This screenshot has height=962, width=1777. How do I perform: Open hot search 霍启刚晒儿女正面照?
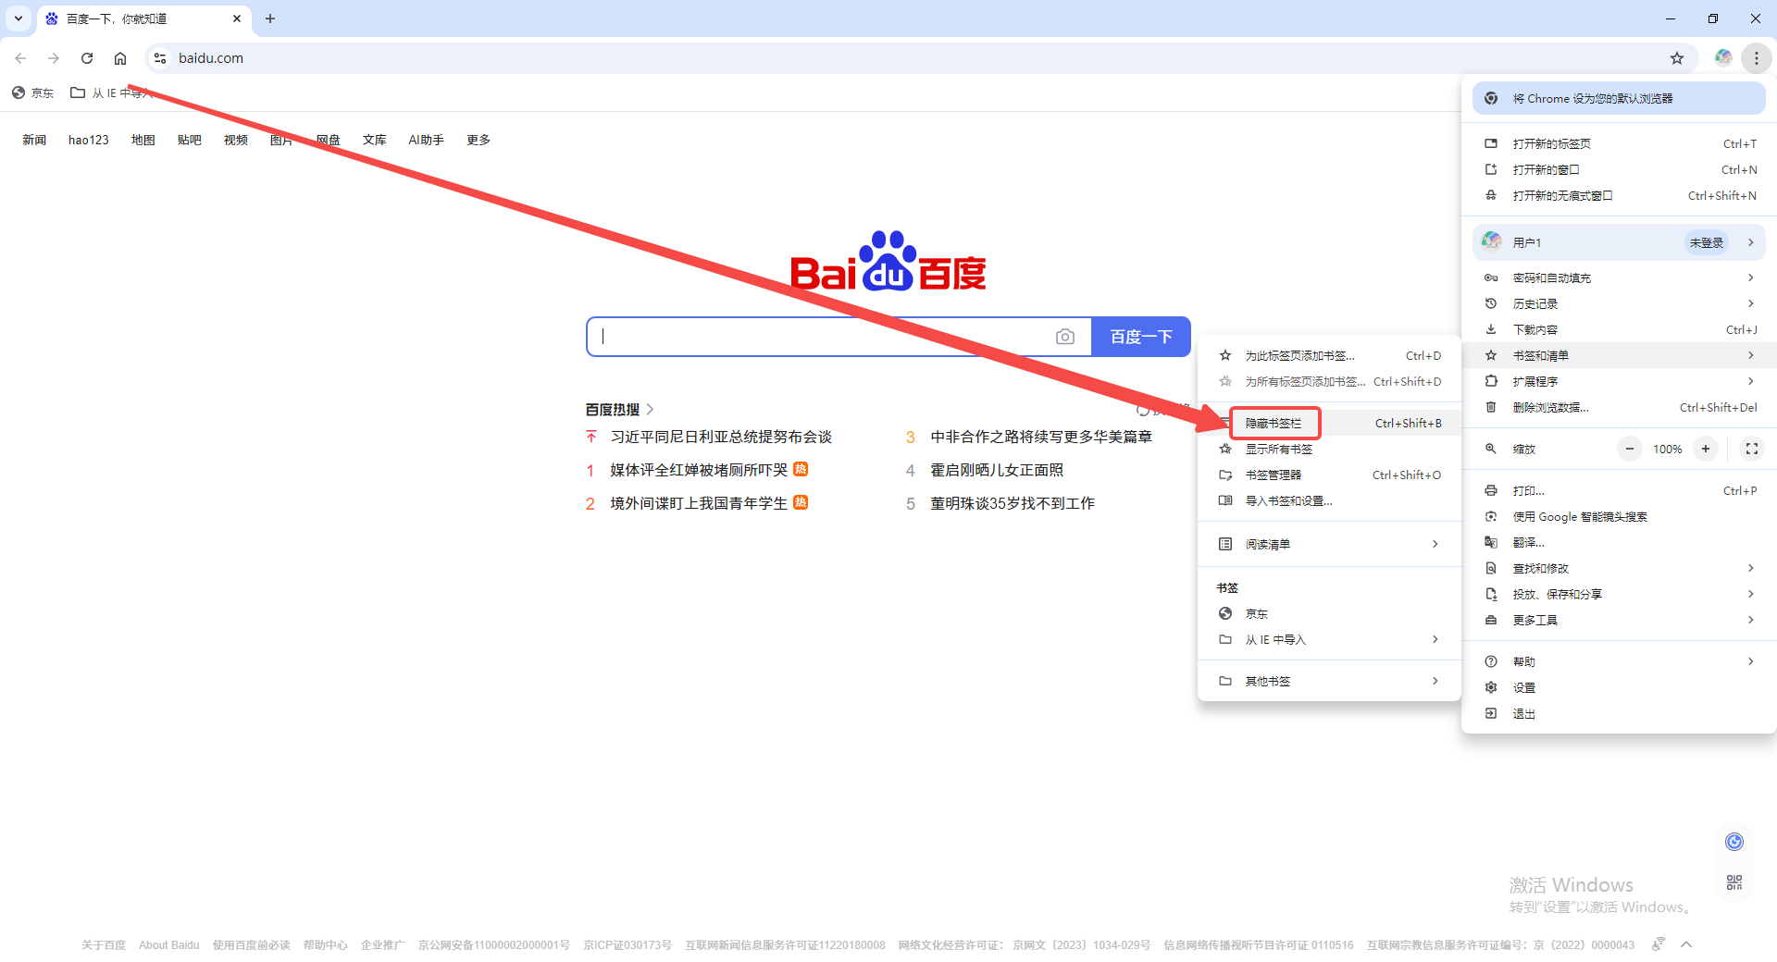(x=997, y=470)
